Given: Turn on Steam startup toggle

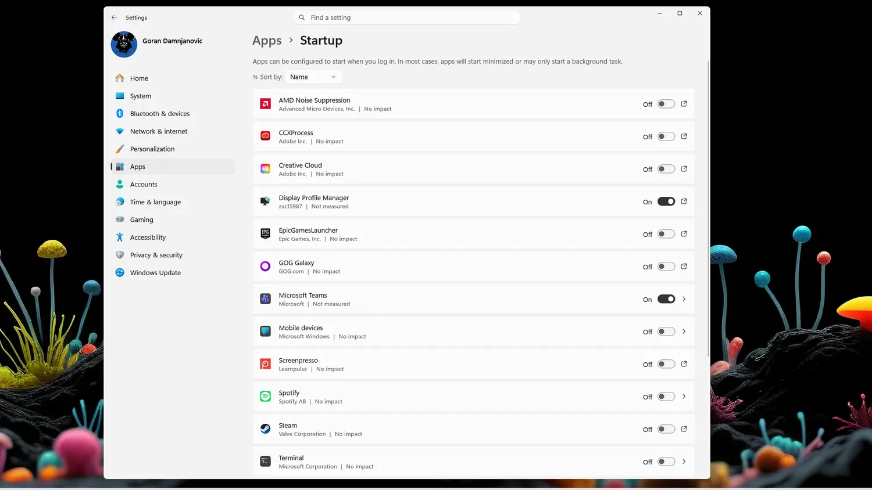Looking at the screenshot, I should click(x=666, y=429).
